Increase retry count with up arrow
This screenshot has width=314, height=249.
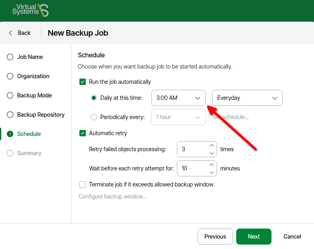pos(212,146)
